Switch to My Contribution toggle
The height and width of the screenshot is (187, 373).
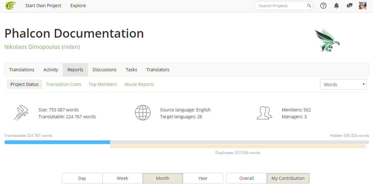click(288, 178)
